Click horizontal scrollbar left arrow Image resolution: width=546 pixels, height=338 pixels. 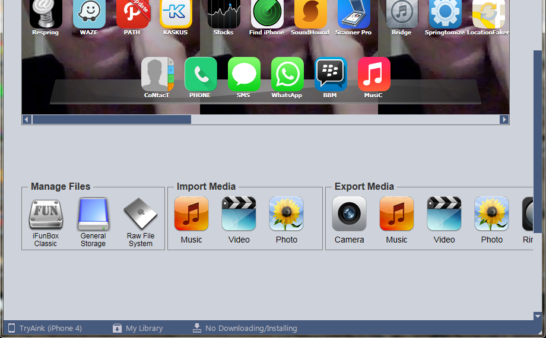(27, 119)
